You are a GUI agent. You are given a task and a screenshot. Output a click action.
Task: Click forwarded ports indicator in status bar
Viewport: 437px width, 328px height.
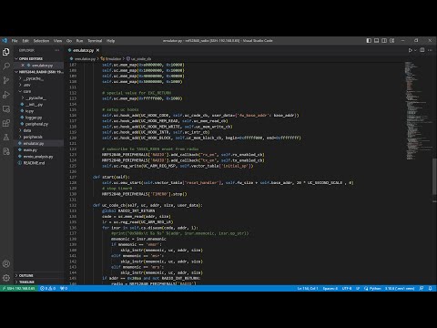pos(64,289)
